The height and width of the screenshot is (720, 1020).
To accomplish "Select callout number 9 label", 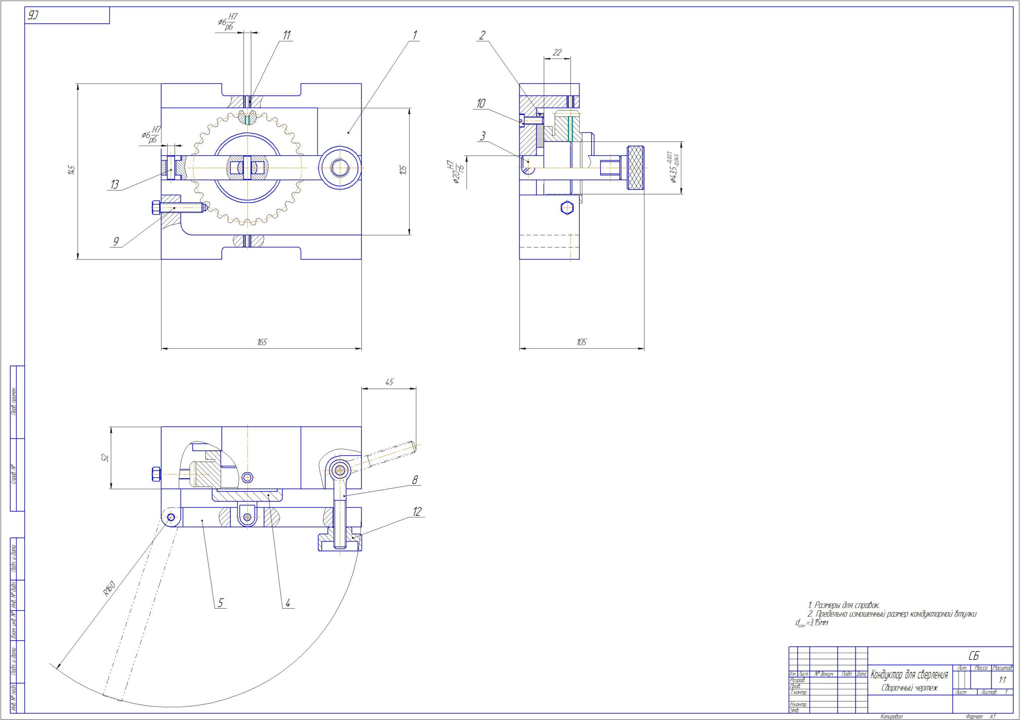I will click(x=116, y=242).
